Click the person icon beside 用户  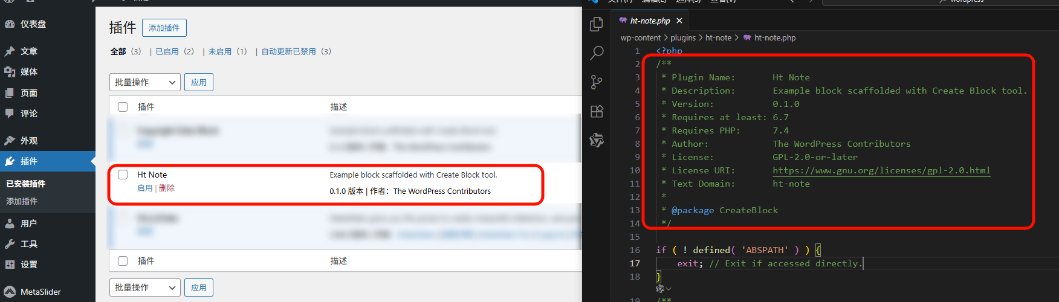click(10, 223)
